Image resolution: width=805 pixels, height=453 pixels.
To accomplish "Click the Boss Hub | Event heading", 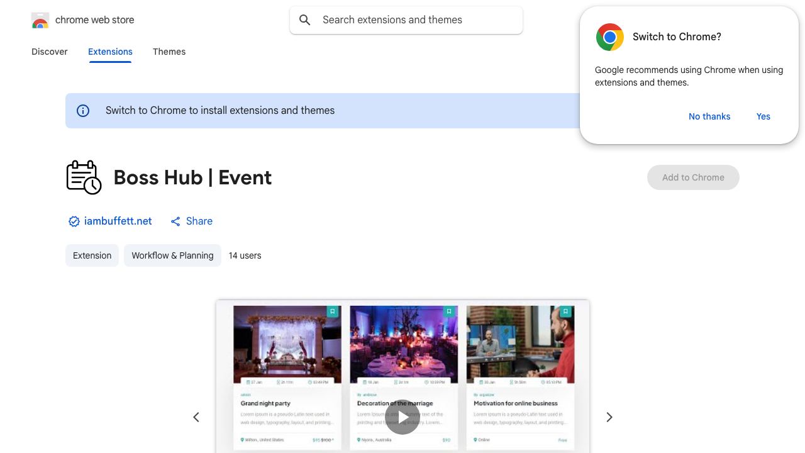I will point(192,177).
